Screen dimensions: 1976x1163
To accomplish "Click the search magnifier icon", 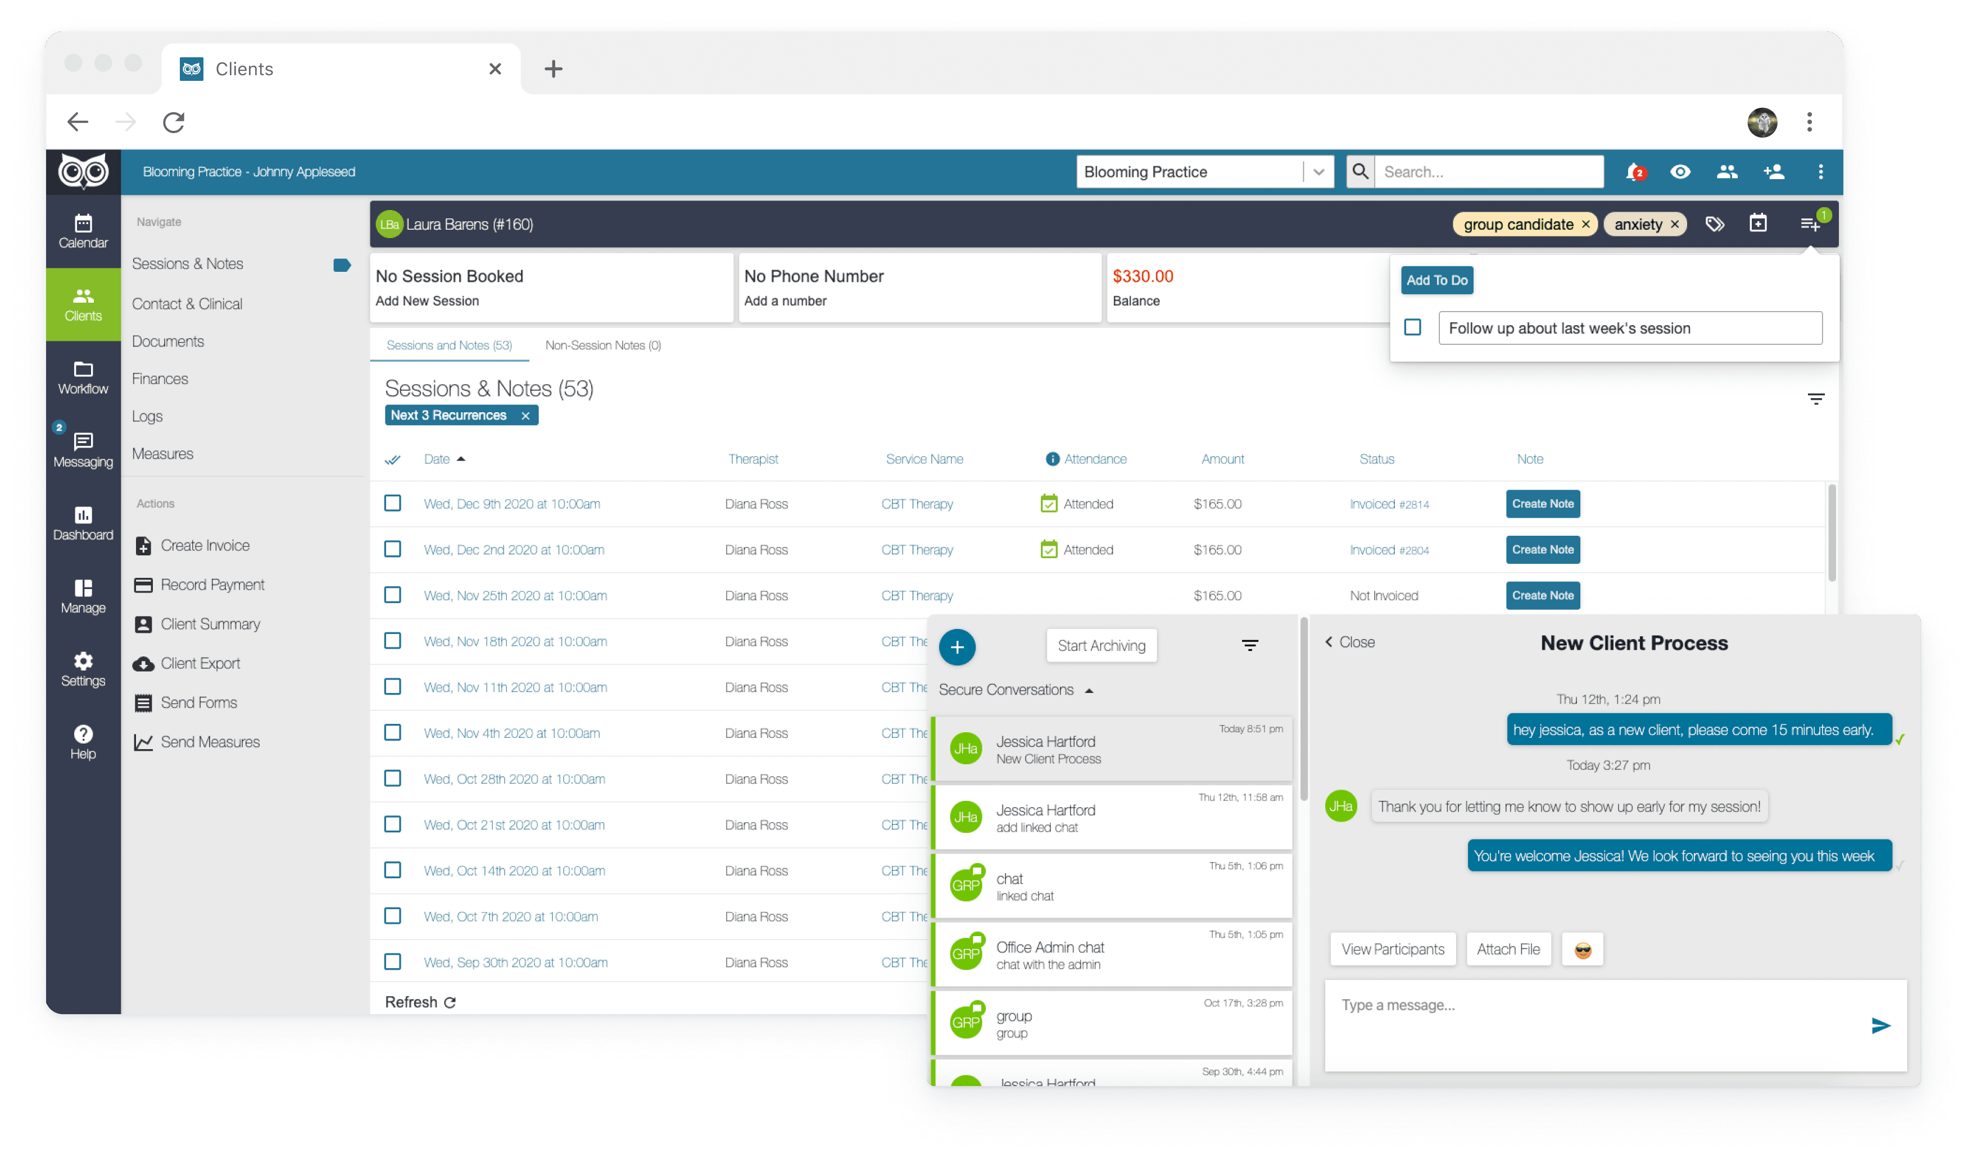I will (x=1361, y=172).
